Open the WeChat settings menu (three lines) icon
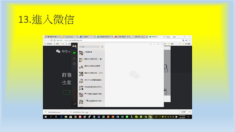Viewport: 235px width, 132px height. (75, 104)
